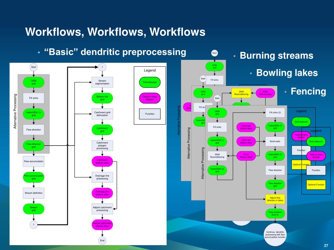Viewport: 334px width, 250px height.
Task: Select the green HydroDEM (3) grid node
Action: (275, 127)
